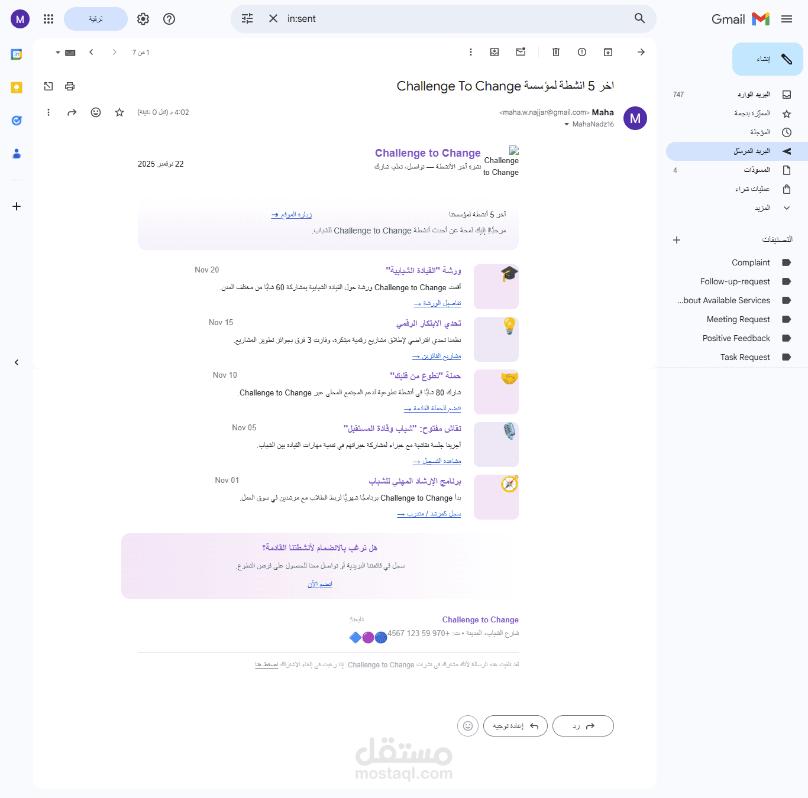Click the visit website link in email
The image size is (808, 798).
click(x=292, y=215)
